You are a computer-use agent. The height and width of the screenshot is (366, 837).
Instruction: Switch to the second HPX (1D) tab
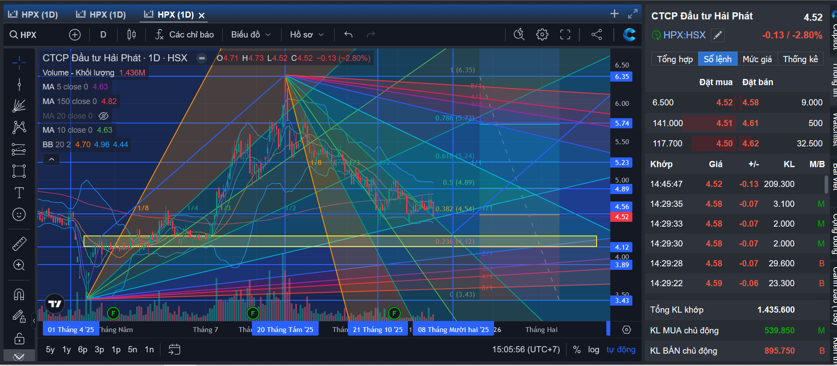(101, 15)
